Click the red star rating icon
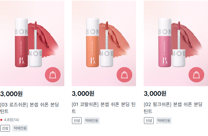 tap(1, 120)
